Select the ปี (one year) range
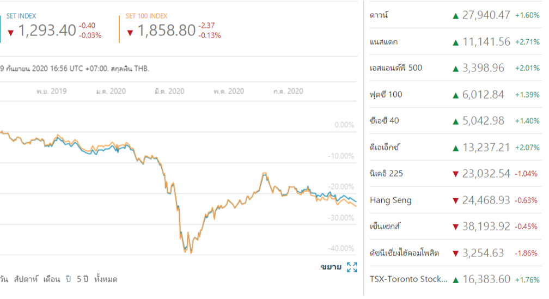The height and width of the screenshot is (299, 549). pyautogui.click(x=69, y=279)
